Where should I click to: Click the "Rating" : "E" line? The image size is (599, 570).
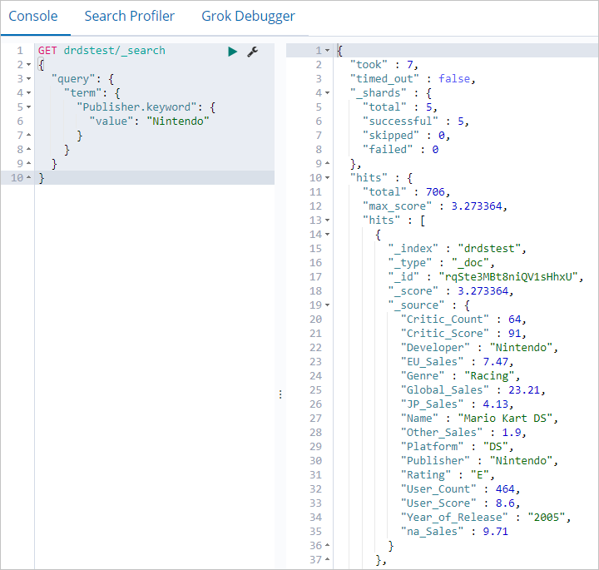click(x=448, y=474)
